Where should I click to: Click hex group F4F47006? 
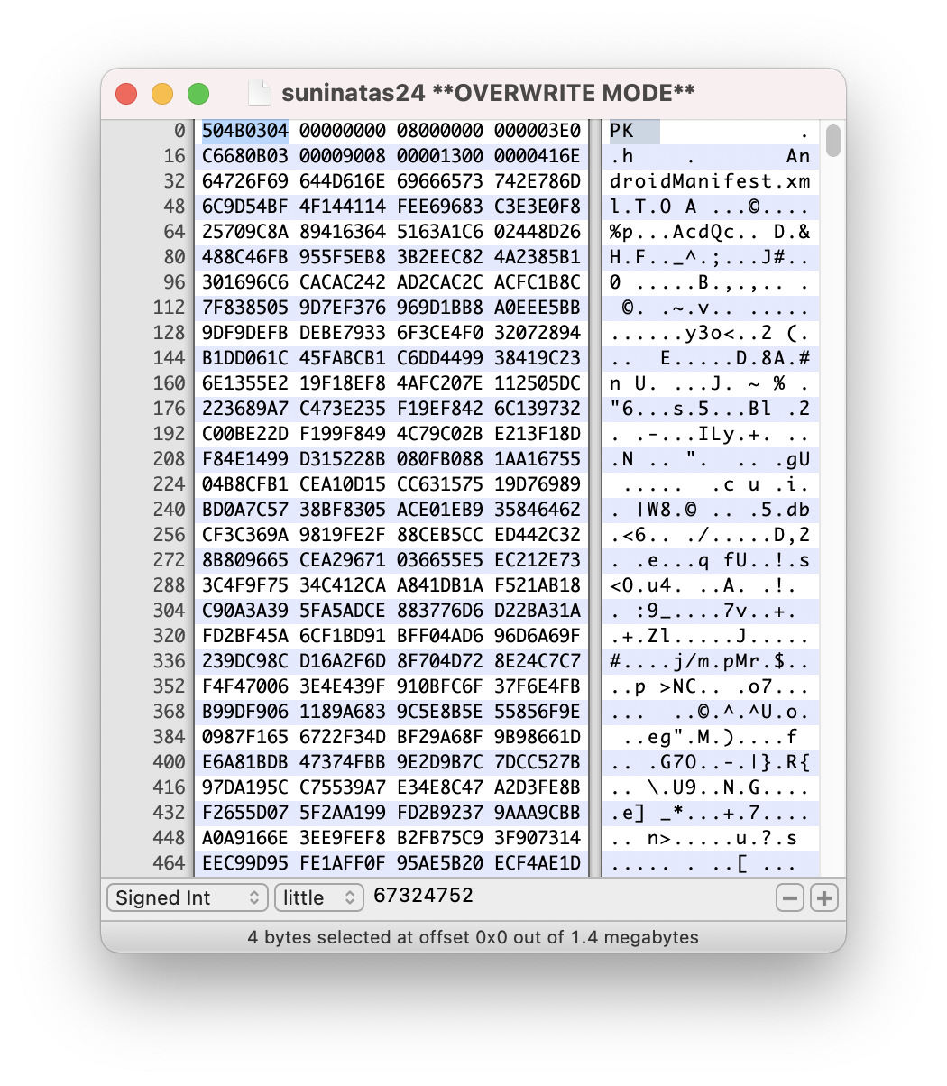pyautogui.click(x=245, y=686)
